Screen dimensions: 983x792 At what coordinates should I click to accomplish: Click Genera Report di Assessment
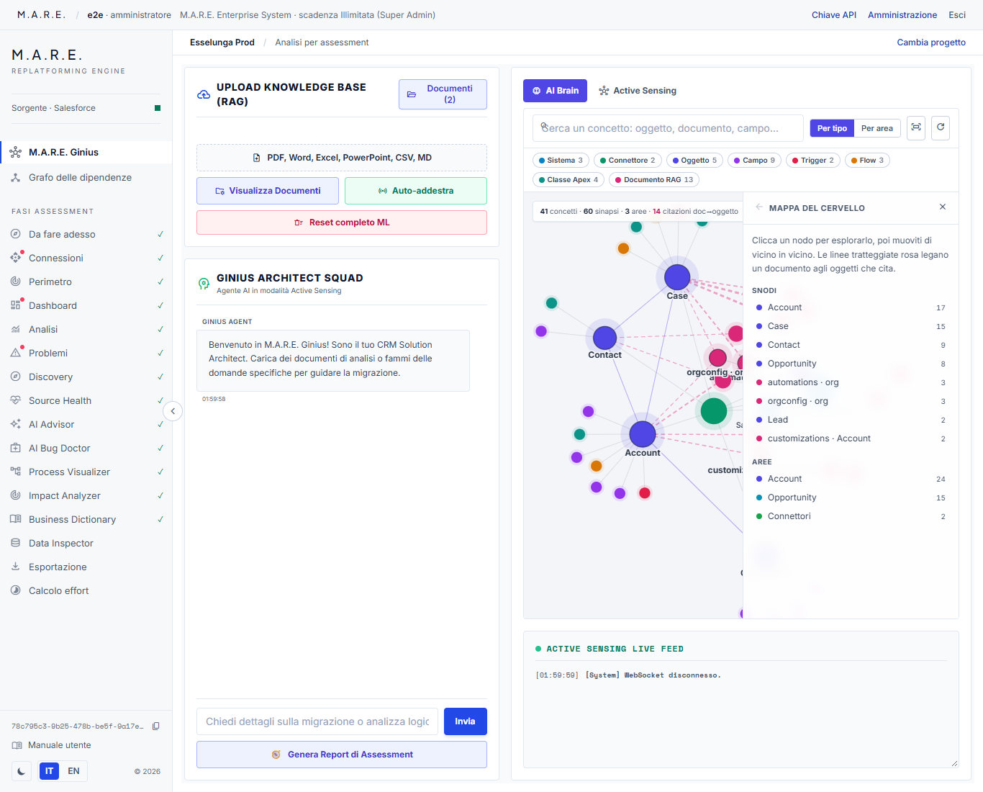point(342,755)
